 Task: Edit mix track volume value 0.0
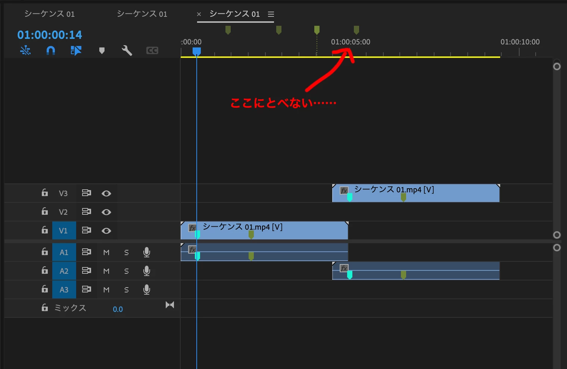coord(118,309)
